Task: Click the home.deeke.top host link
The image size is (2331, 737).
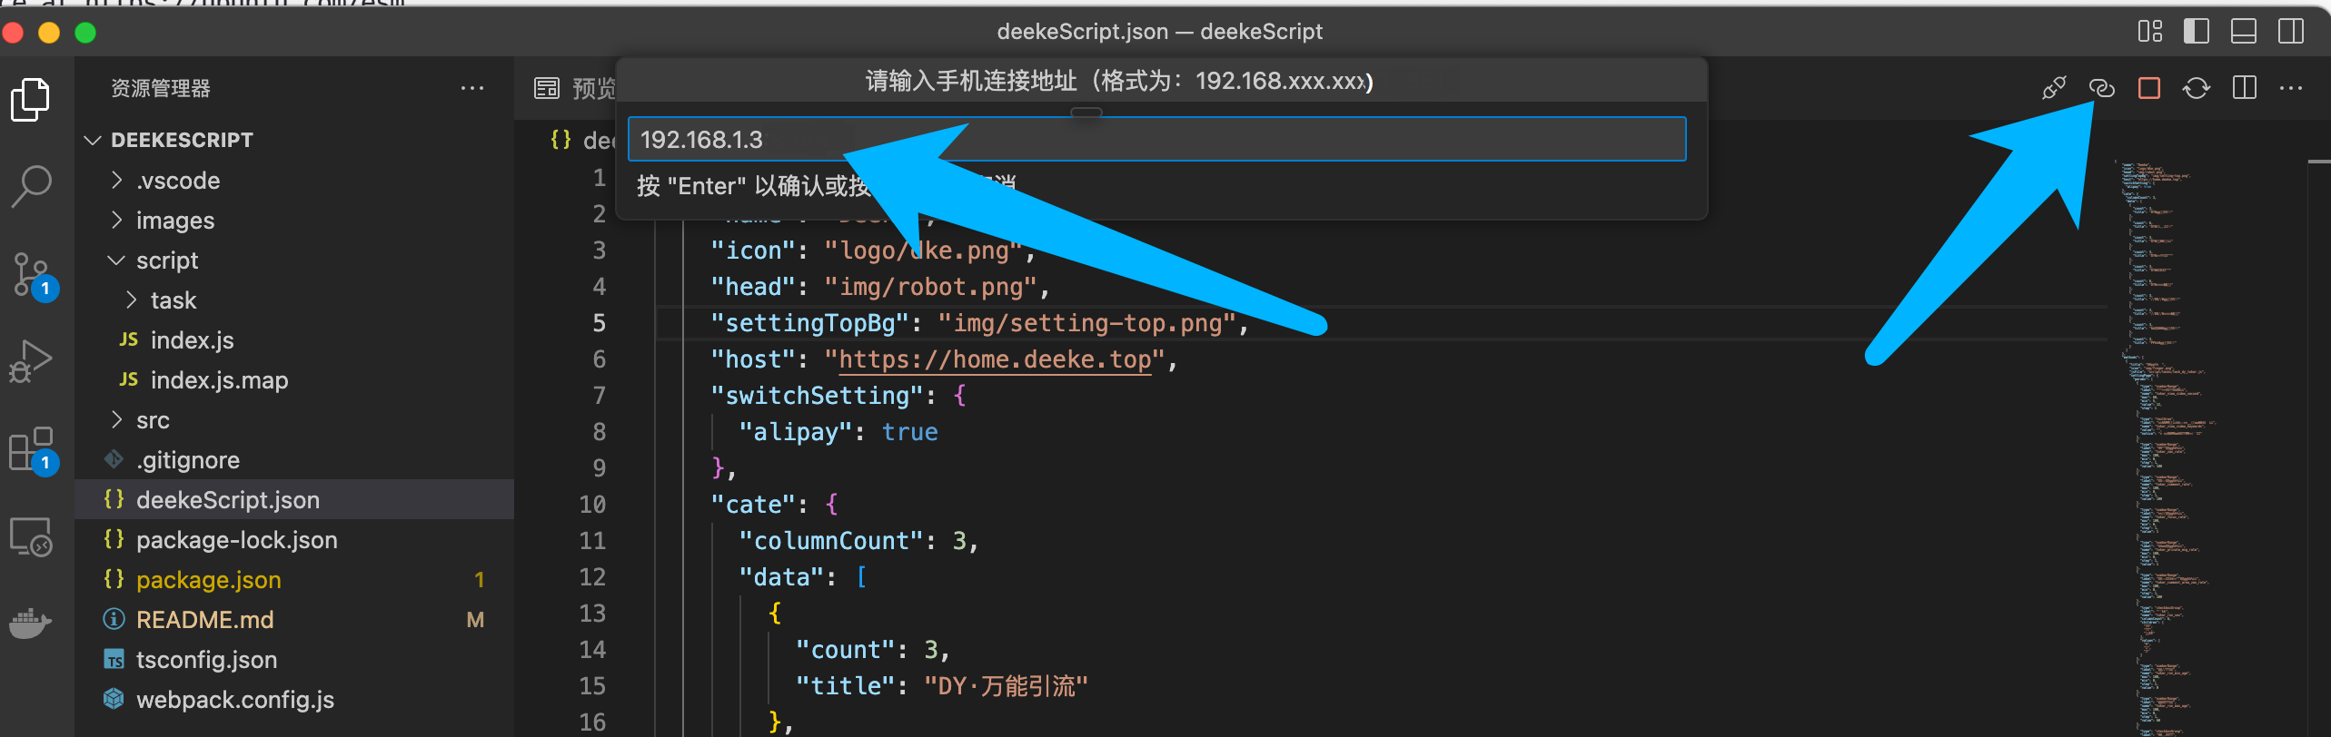Action: pos(995,359)
